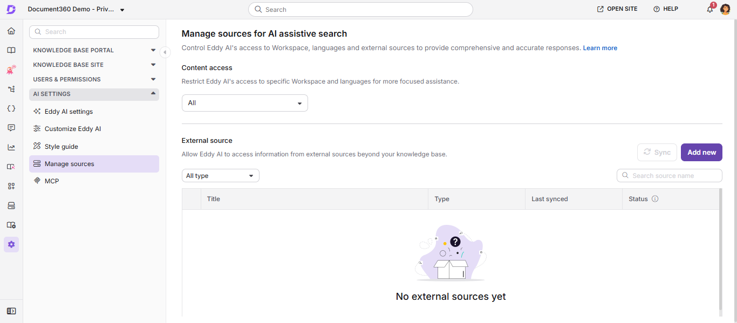Focus the top global Search field
This screenshot has width=737, height=323.
point(360,10)
